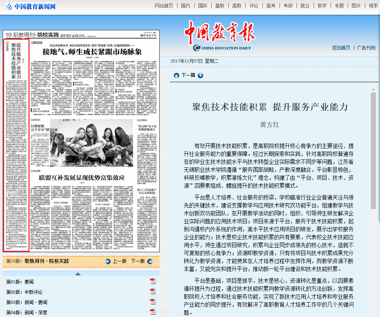Collapse the page list with the triangle arrow
The image size is (380, 317).
78,274
